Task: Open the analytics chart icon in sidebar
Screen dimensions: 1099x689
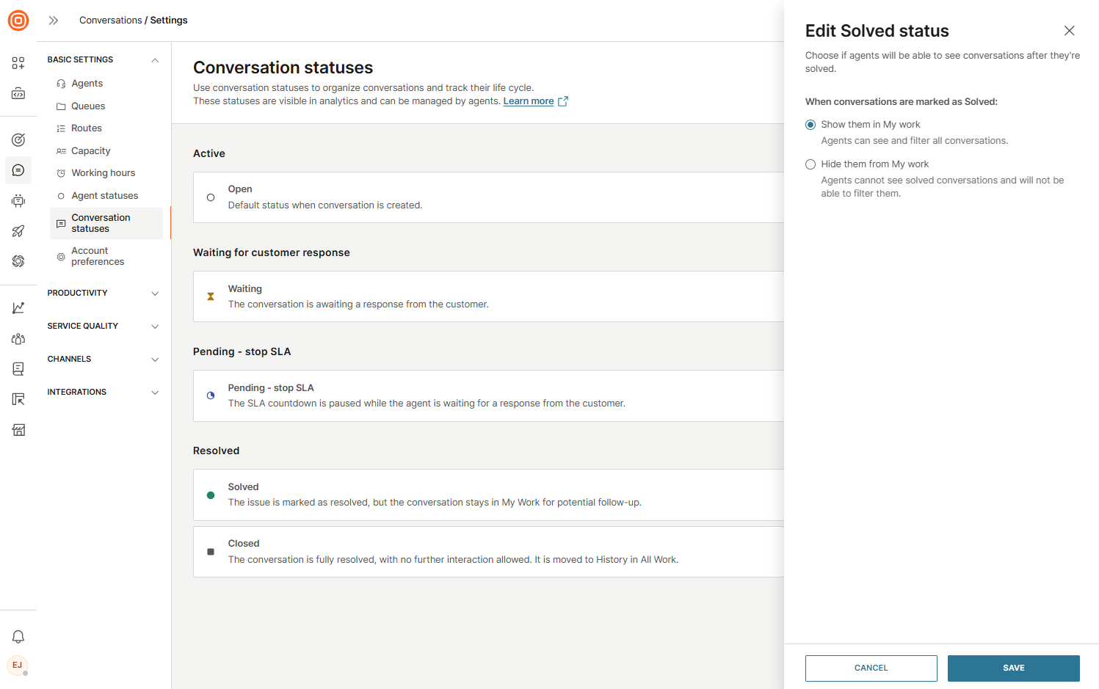Action: tap(18, 308)
